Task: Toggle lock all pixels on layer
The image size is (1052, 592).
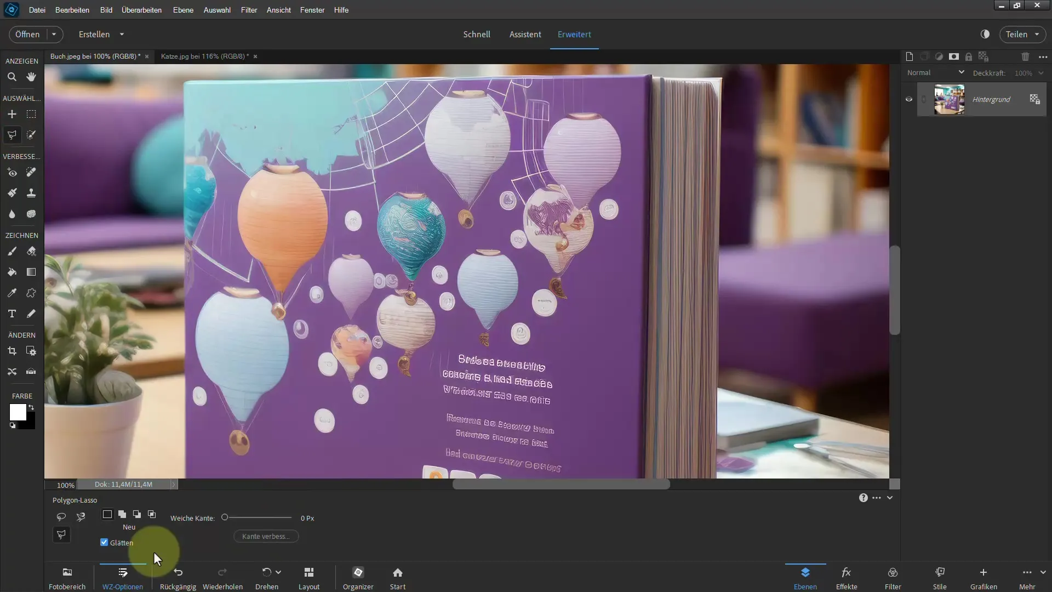Action: click(x=969, y=56)
